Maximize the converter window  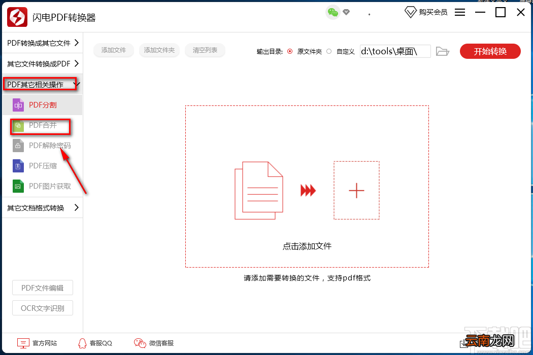point(501,13)
